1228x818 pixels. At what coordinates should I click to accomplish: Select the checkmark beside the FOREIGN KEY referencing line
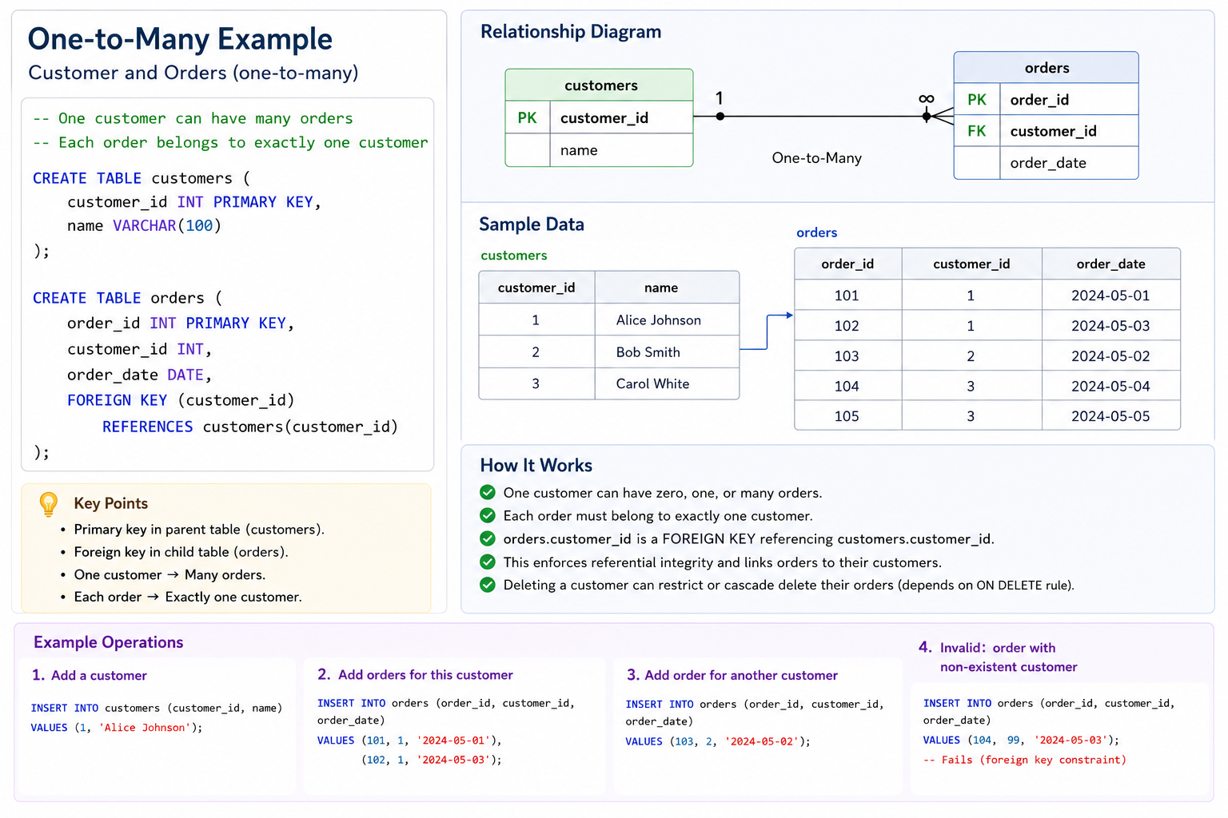488,539
